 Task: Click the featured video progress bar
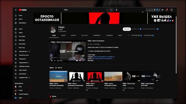click(x=67, y=58)
